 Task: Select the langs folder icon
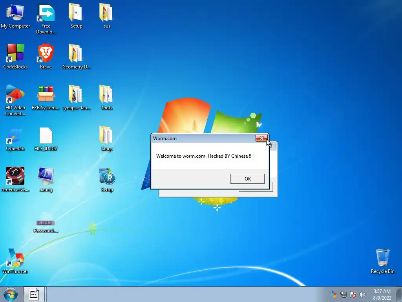pos(107,139)
